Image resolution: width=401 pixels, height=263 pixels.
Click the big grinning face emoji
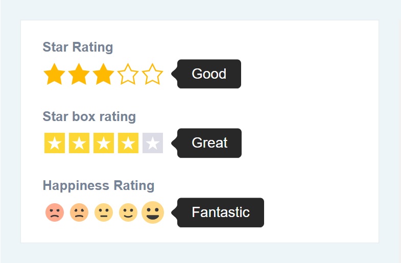(153, 212)
